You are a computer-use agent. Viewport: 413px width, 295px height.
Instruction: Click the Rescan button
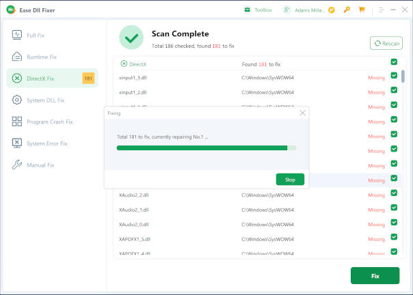(386, 43)
